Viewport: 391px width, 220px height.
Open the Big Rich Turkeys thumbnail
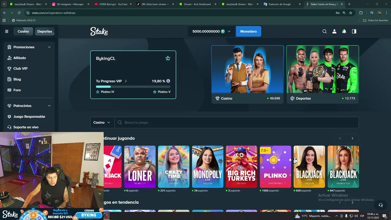(242, 167)
